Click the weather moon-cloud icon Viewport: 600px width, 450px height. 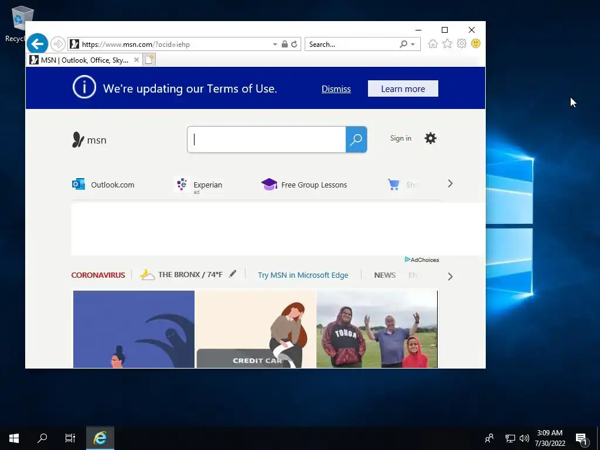147,275
